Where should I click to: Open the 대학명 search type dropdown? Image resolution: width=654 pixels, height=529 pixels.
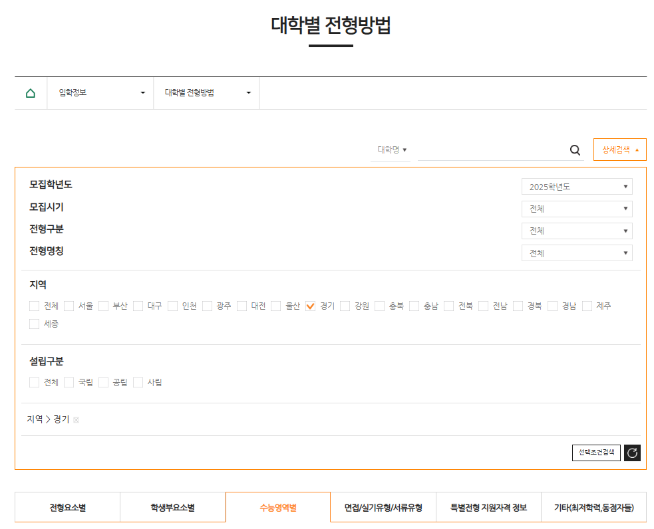[x=391, y=150]
